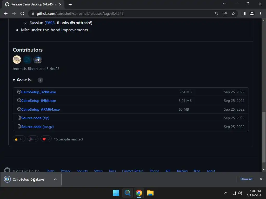
Task: Open network status tray icon
Action: click(234, 193)
